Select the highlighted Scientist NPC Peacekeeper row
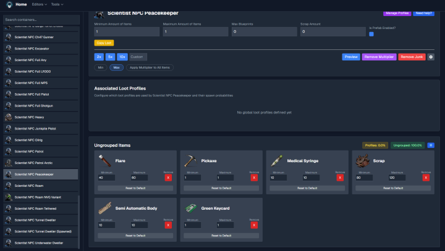Image resolution: width=445 pixels, height=251 pixels. (x=41, y=175)
